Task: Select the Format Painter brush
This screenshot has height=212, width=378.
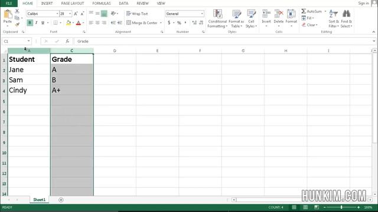Action: pos(17,24)
